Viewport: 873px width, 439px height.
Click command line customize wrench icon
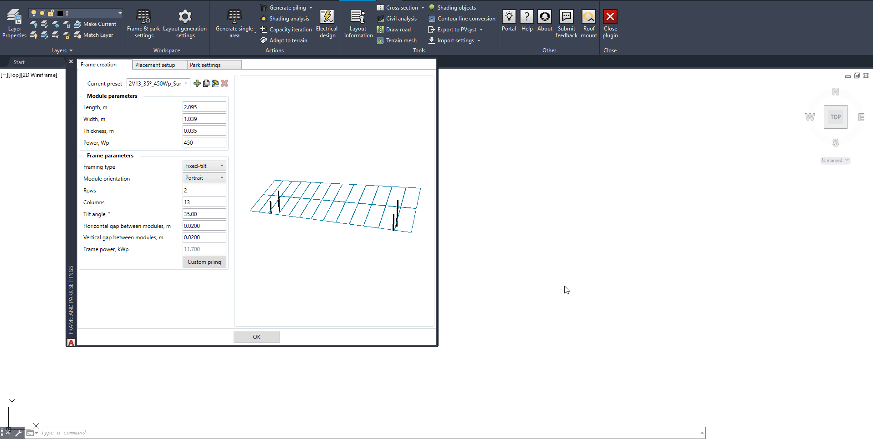coord(18,433)
